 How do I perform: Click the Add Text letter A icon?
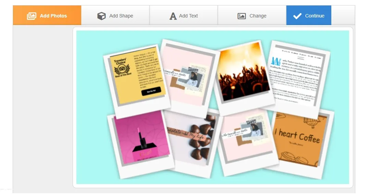[x=173, y=16]
